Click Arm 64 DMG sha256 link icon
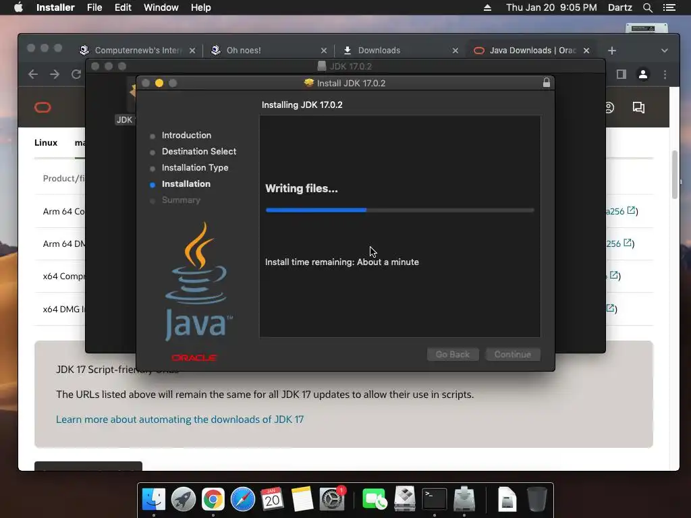 628,243
